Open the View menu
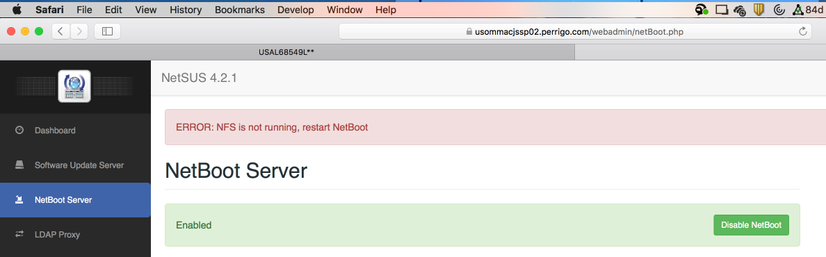This screenshot has height=257, width=826. pos(145,10)
